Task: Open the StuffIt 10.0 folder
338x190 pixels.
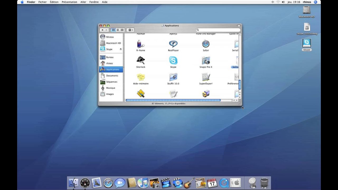Action: pos(173,77)
